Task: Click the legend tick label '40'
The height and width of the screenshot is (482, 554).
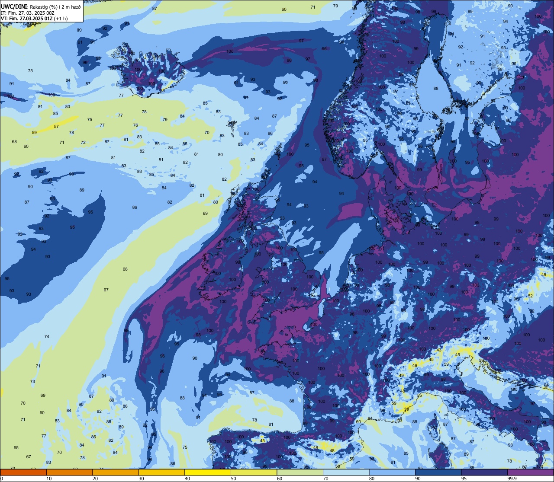Action: point(187,479)
